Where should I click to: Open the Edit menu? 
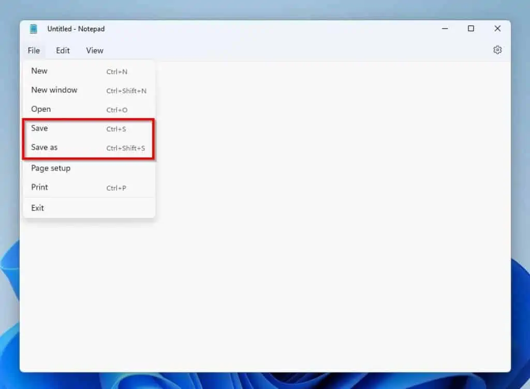click(63, 50)
